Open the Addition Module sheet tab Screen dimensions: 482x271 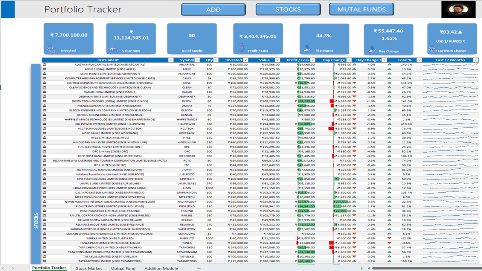161,268
